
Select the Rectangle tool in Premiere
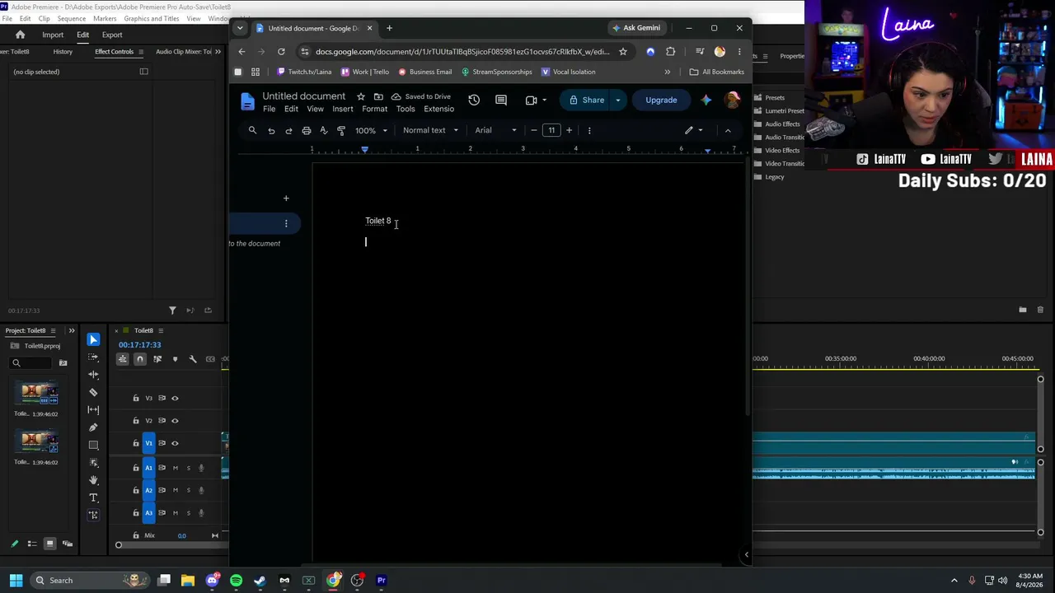coord(93,445)
